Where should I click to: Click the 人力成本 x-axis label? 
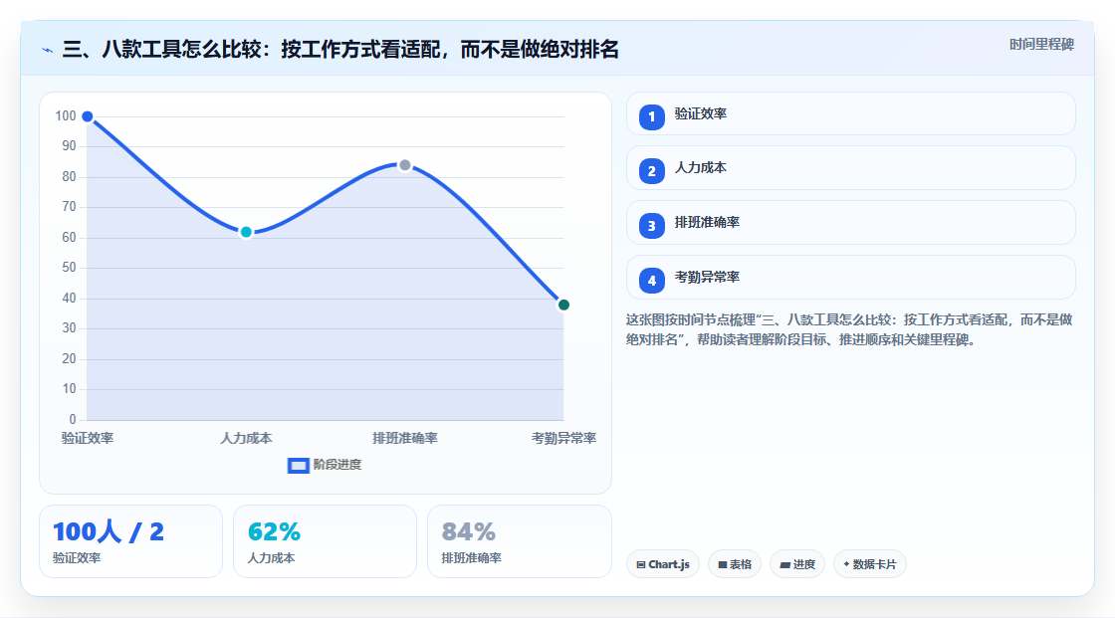click(246, 438)
